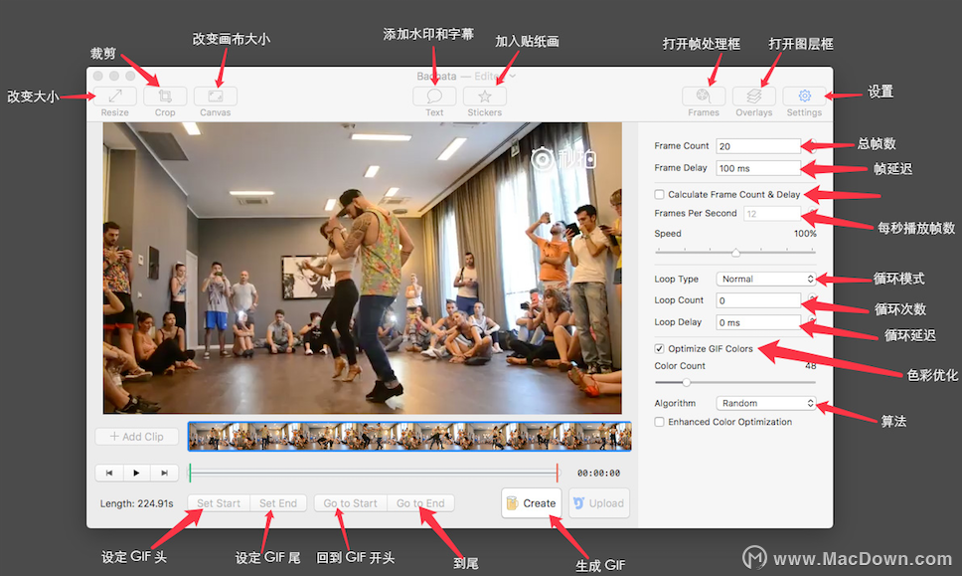Click Set End button

[278, 503]
